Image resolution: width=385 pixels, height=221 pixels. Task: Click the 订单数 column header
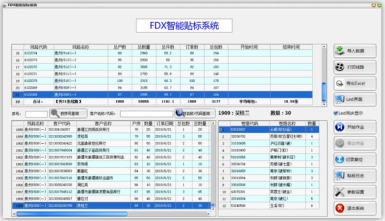[192, 47]
